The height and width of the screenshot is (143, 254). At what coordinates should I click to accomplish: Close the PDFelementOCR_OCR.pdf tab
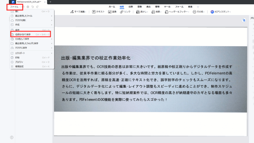pos(45,2)
